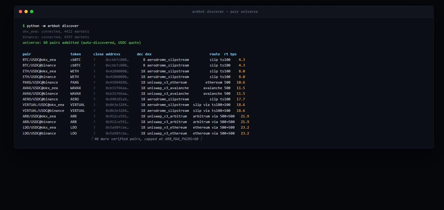Screen dimensions: 444x210
Task: Maximize the terminal with the green button
Action: (32, 11)
